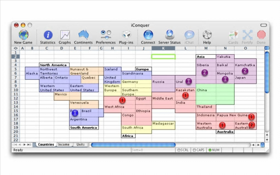Select the Venezuela territory
The image size is (280, 175).
pos(84,105)
